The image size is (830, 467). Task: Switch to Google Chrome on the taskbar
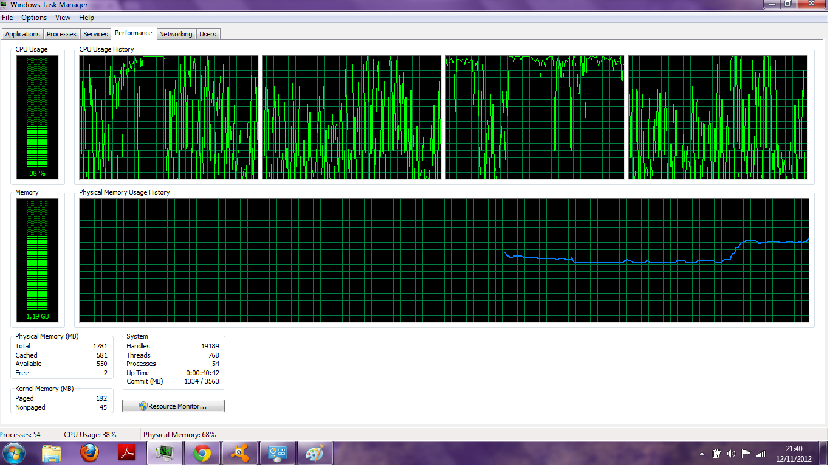[x=202, y=454]
